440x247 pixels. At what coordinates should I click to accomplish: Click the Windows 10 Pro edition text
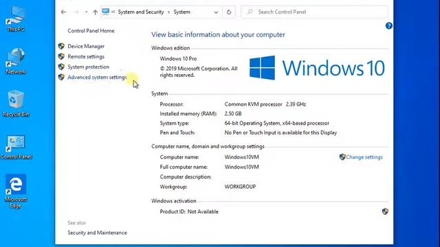178,59
